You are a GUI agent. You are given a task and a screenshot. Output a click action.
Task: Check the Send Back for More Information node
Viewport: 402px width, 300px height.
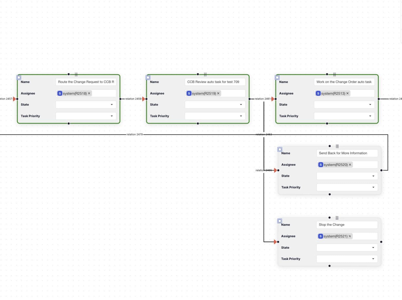pos(280,149)
